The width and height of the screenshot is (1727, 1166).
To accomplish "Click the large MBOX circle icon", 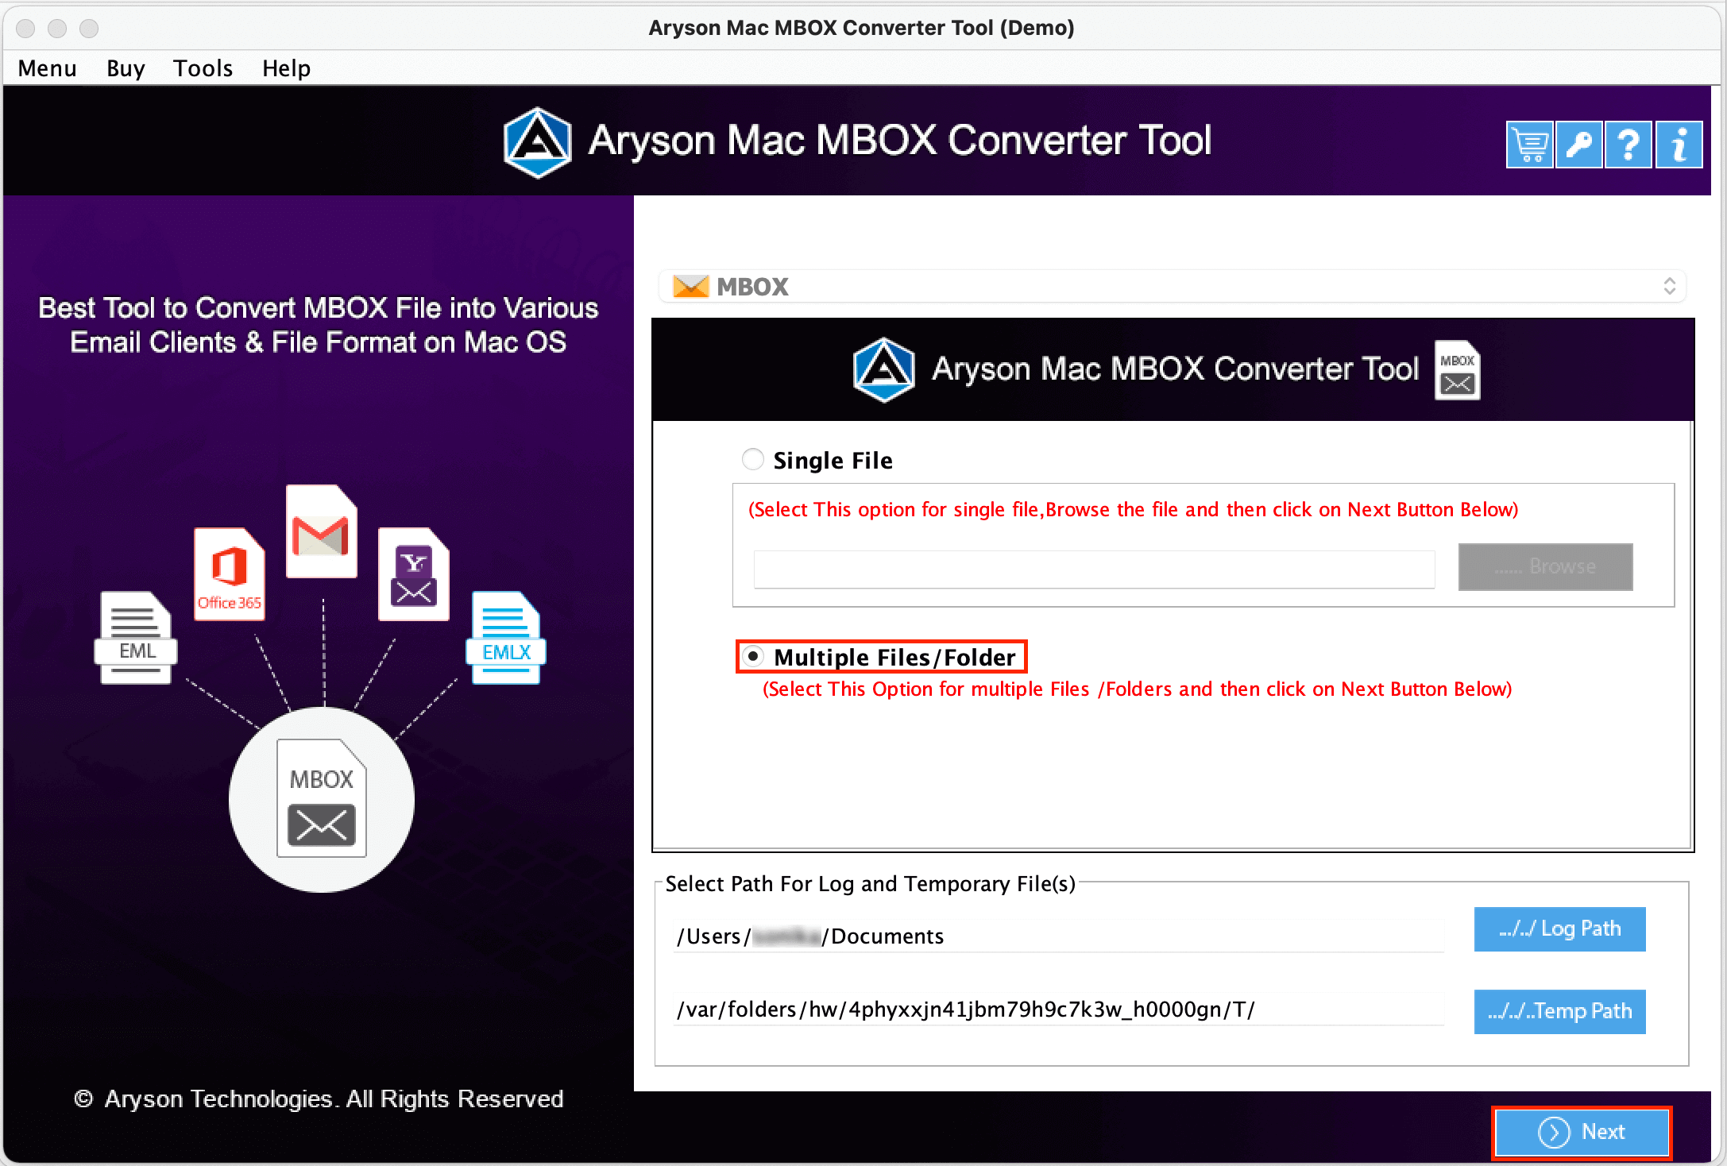I will (x=322, y=799).
